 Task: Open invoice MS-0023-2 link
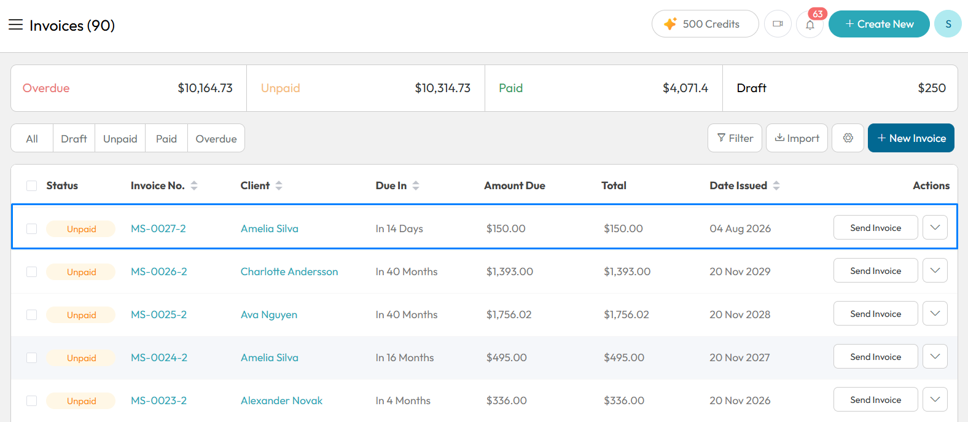pyautogui.click(x=158, y=401)
